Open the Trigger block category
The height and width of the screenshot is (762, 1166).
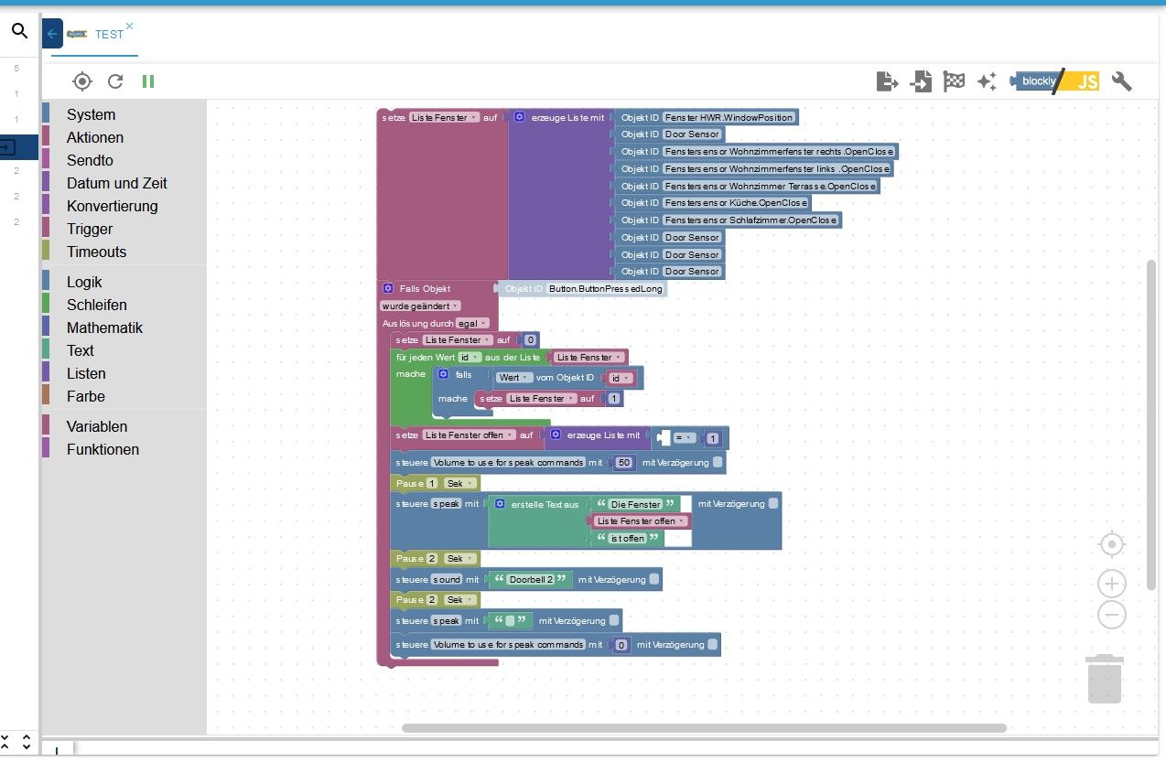(x=90, y=229)
